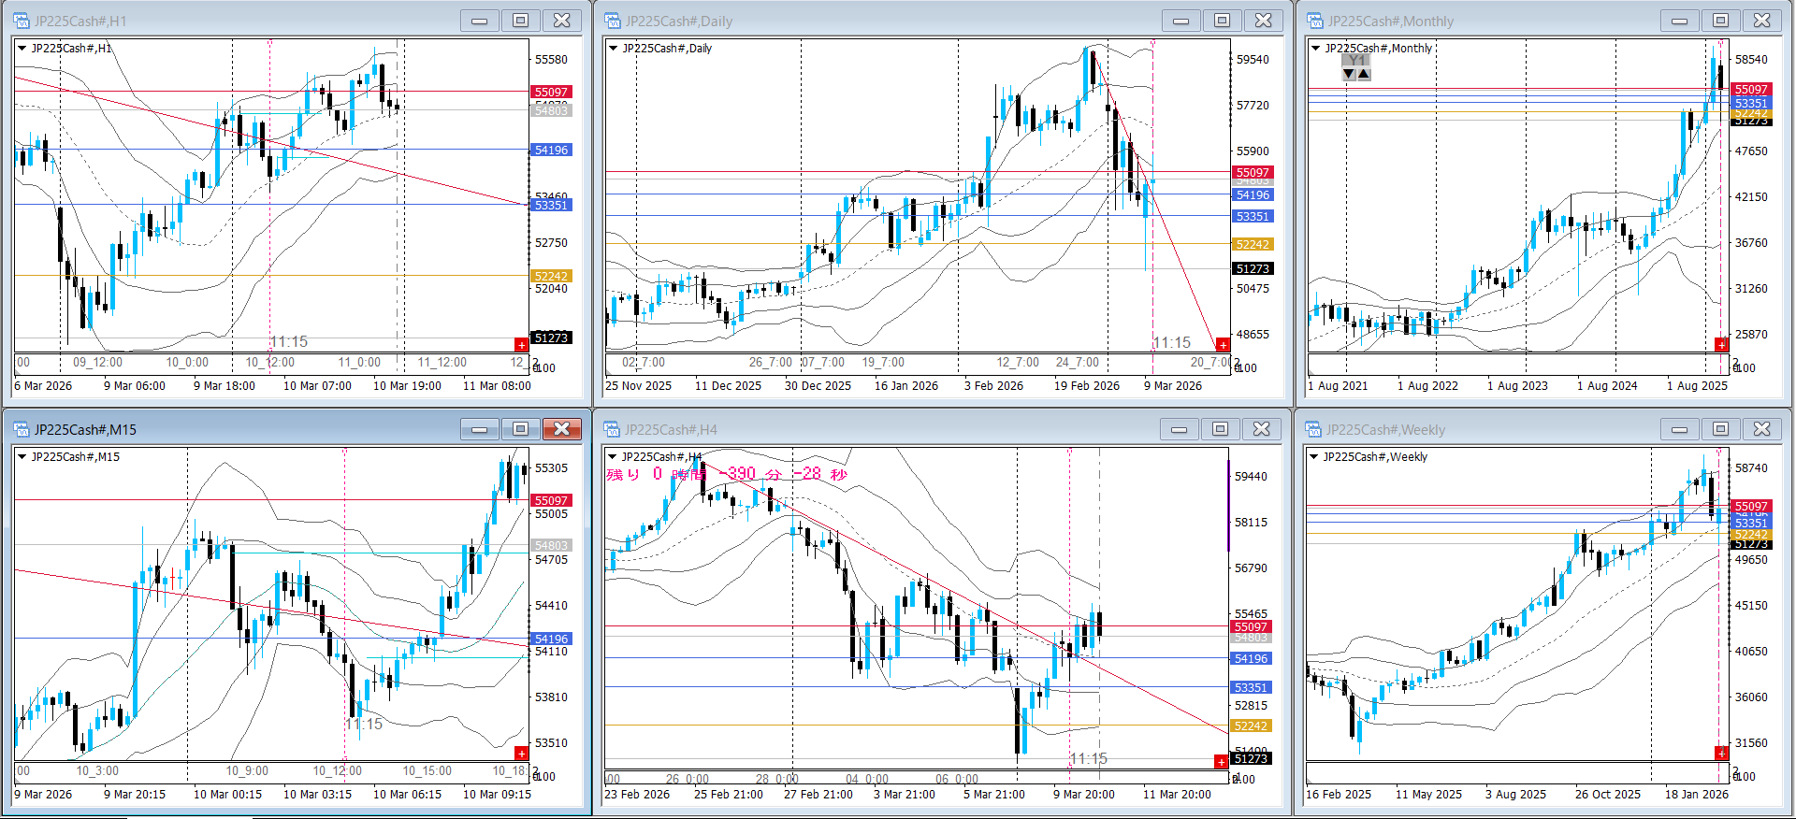Click the 11:15 time marker on H4 chart
The width and height of the screenshot is (1796, 819).
click(x=1088, y=759)
